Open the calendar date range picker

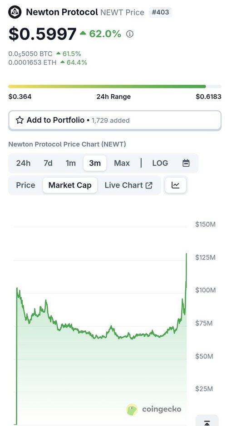[x=186, y=163]
